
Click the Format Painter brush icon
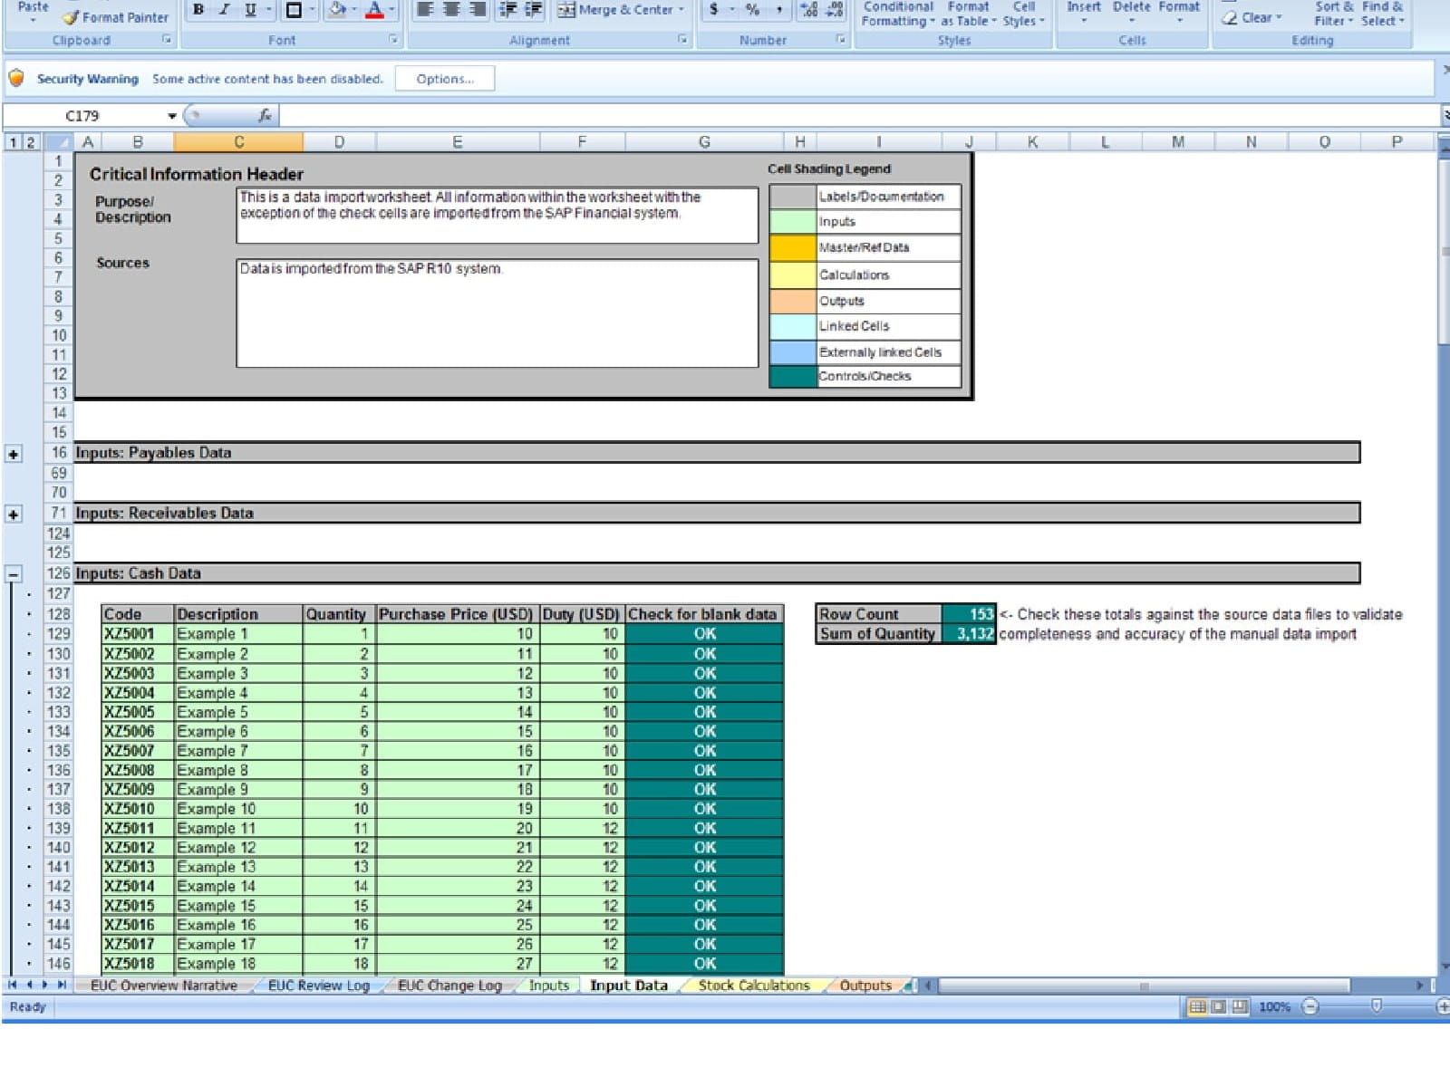tap(71, 17)
